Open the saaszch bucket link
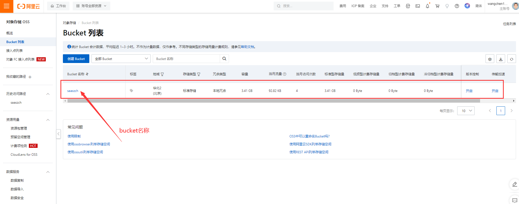 tap(73, 91)
